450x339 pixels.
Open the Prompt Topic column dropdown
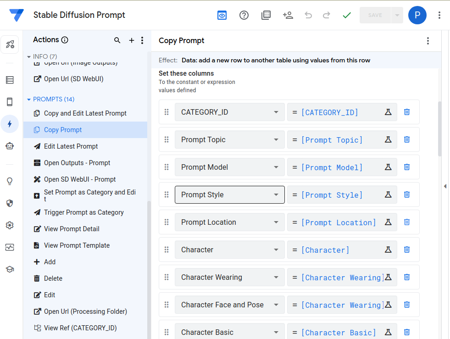(x=230, y=139)
